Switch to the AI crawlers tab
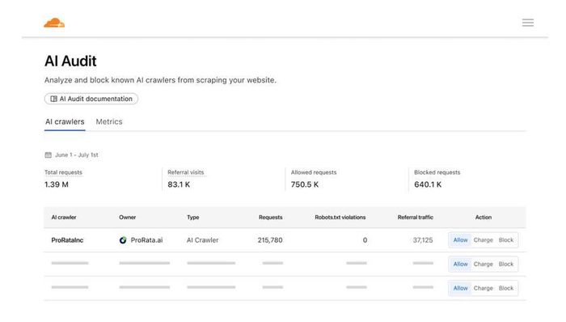The image size is (566, 322). tap(65, 121)
